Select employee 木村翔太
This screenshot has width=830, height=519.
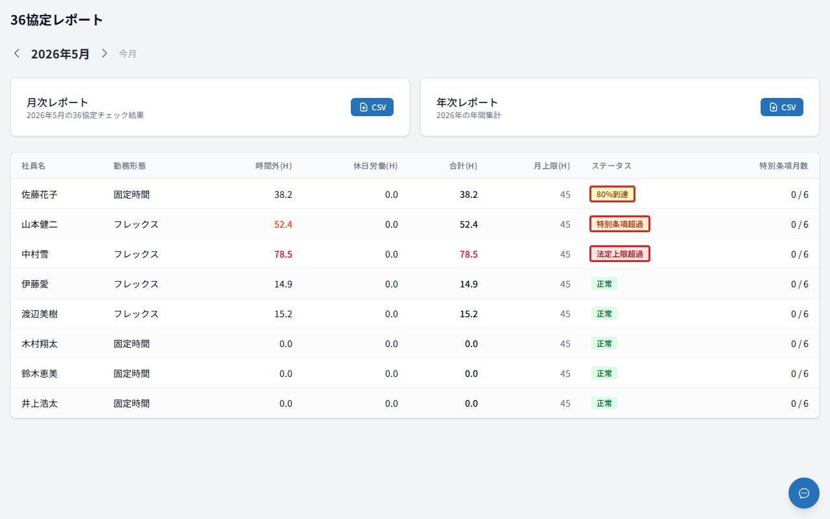(40, 344)
